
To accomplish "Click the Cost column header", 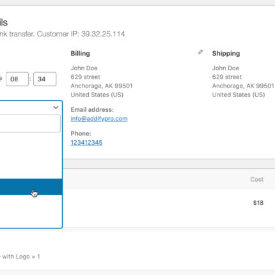I will (257, 179).
